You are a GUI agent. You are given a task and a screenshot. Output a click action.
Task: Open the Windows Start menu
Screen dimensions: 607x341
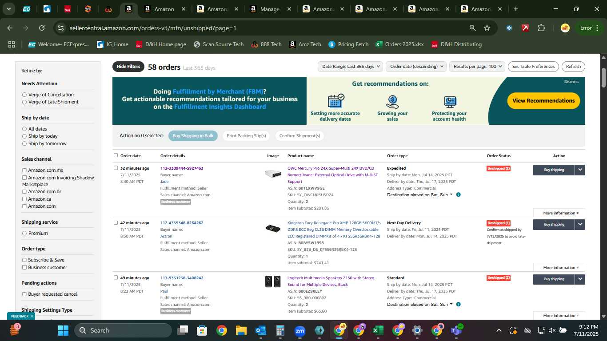coord(63,330)
